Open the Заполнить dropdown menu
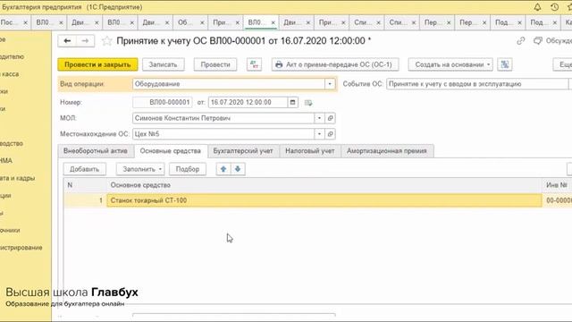Screen dimensions: 572x322 click(x=140, y=169)
